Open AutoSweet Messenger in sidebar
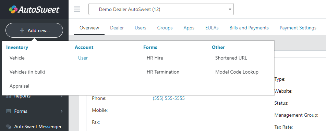Viewport: 326px width, 131px height. click(x=38, y=127)
